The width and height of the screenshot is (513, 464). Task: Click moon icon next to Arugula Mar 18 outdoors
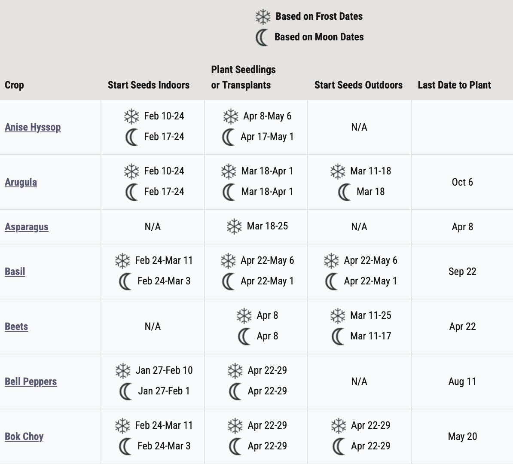[x=344, y=192]
